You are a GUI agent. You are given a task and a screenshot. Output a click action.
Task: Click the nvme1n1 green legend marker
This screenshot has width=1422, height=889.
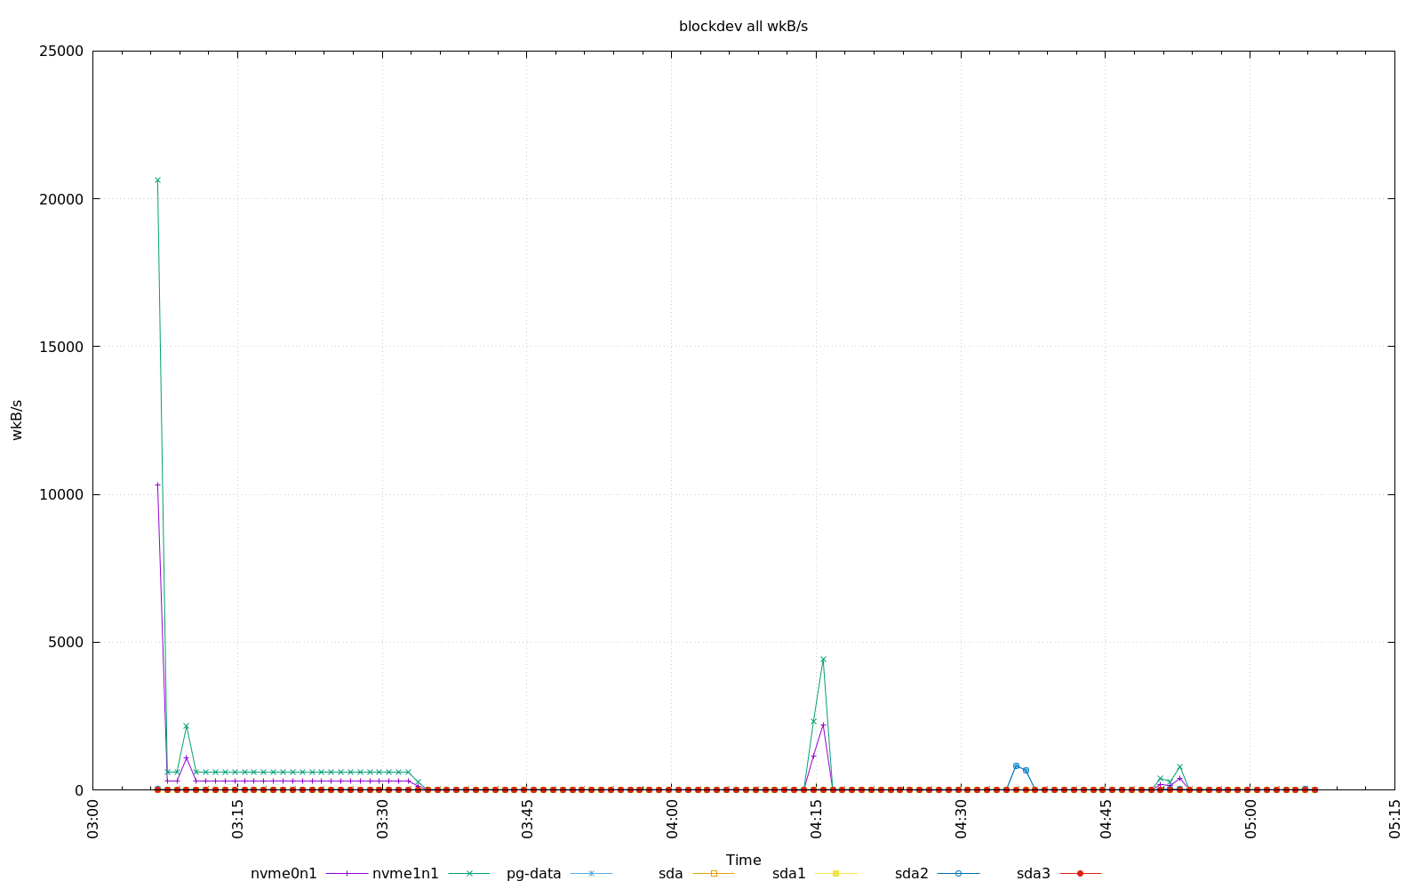(469, 874)
